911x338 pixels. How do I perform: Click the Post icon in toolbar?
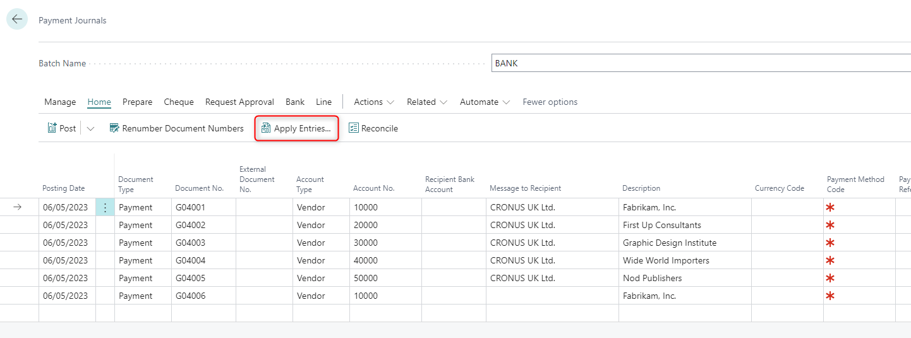click(x=52, y=128)
